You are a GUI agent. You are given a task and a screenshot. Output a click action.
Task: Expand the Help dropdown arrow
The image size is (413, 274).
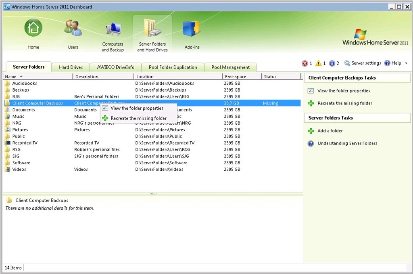406,63
